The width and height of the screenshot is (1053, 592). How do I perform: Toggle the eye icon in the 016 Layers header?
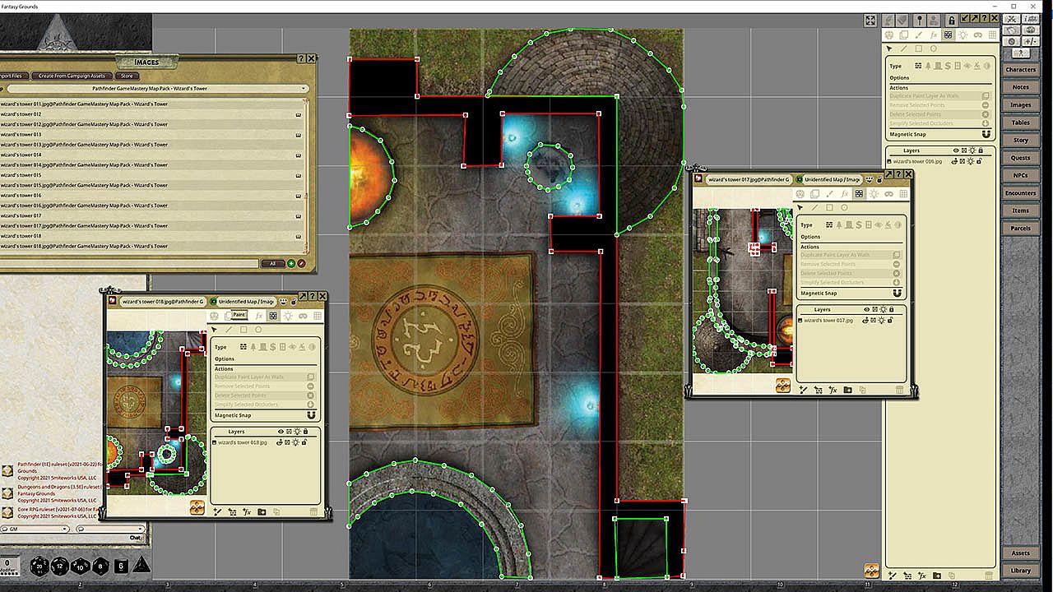point(956,150)
